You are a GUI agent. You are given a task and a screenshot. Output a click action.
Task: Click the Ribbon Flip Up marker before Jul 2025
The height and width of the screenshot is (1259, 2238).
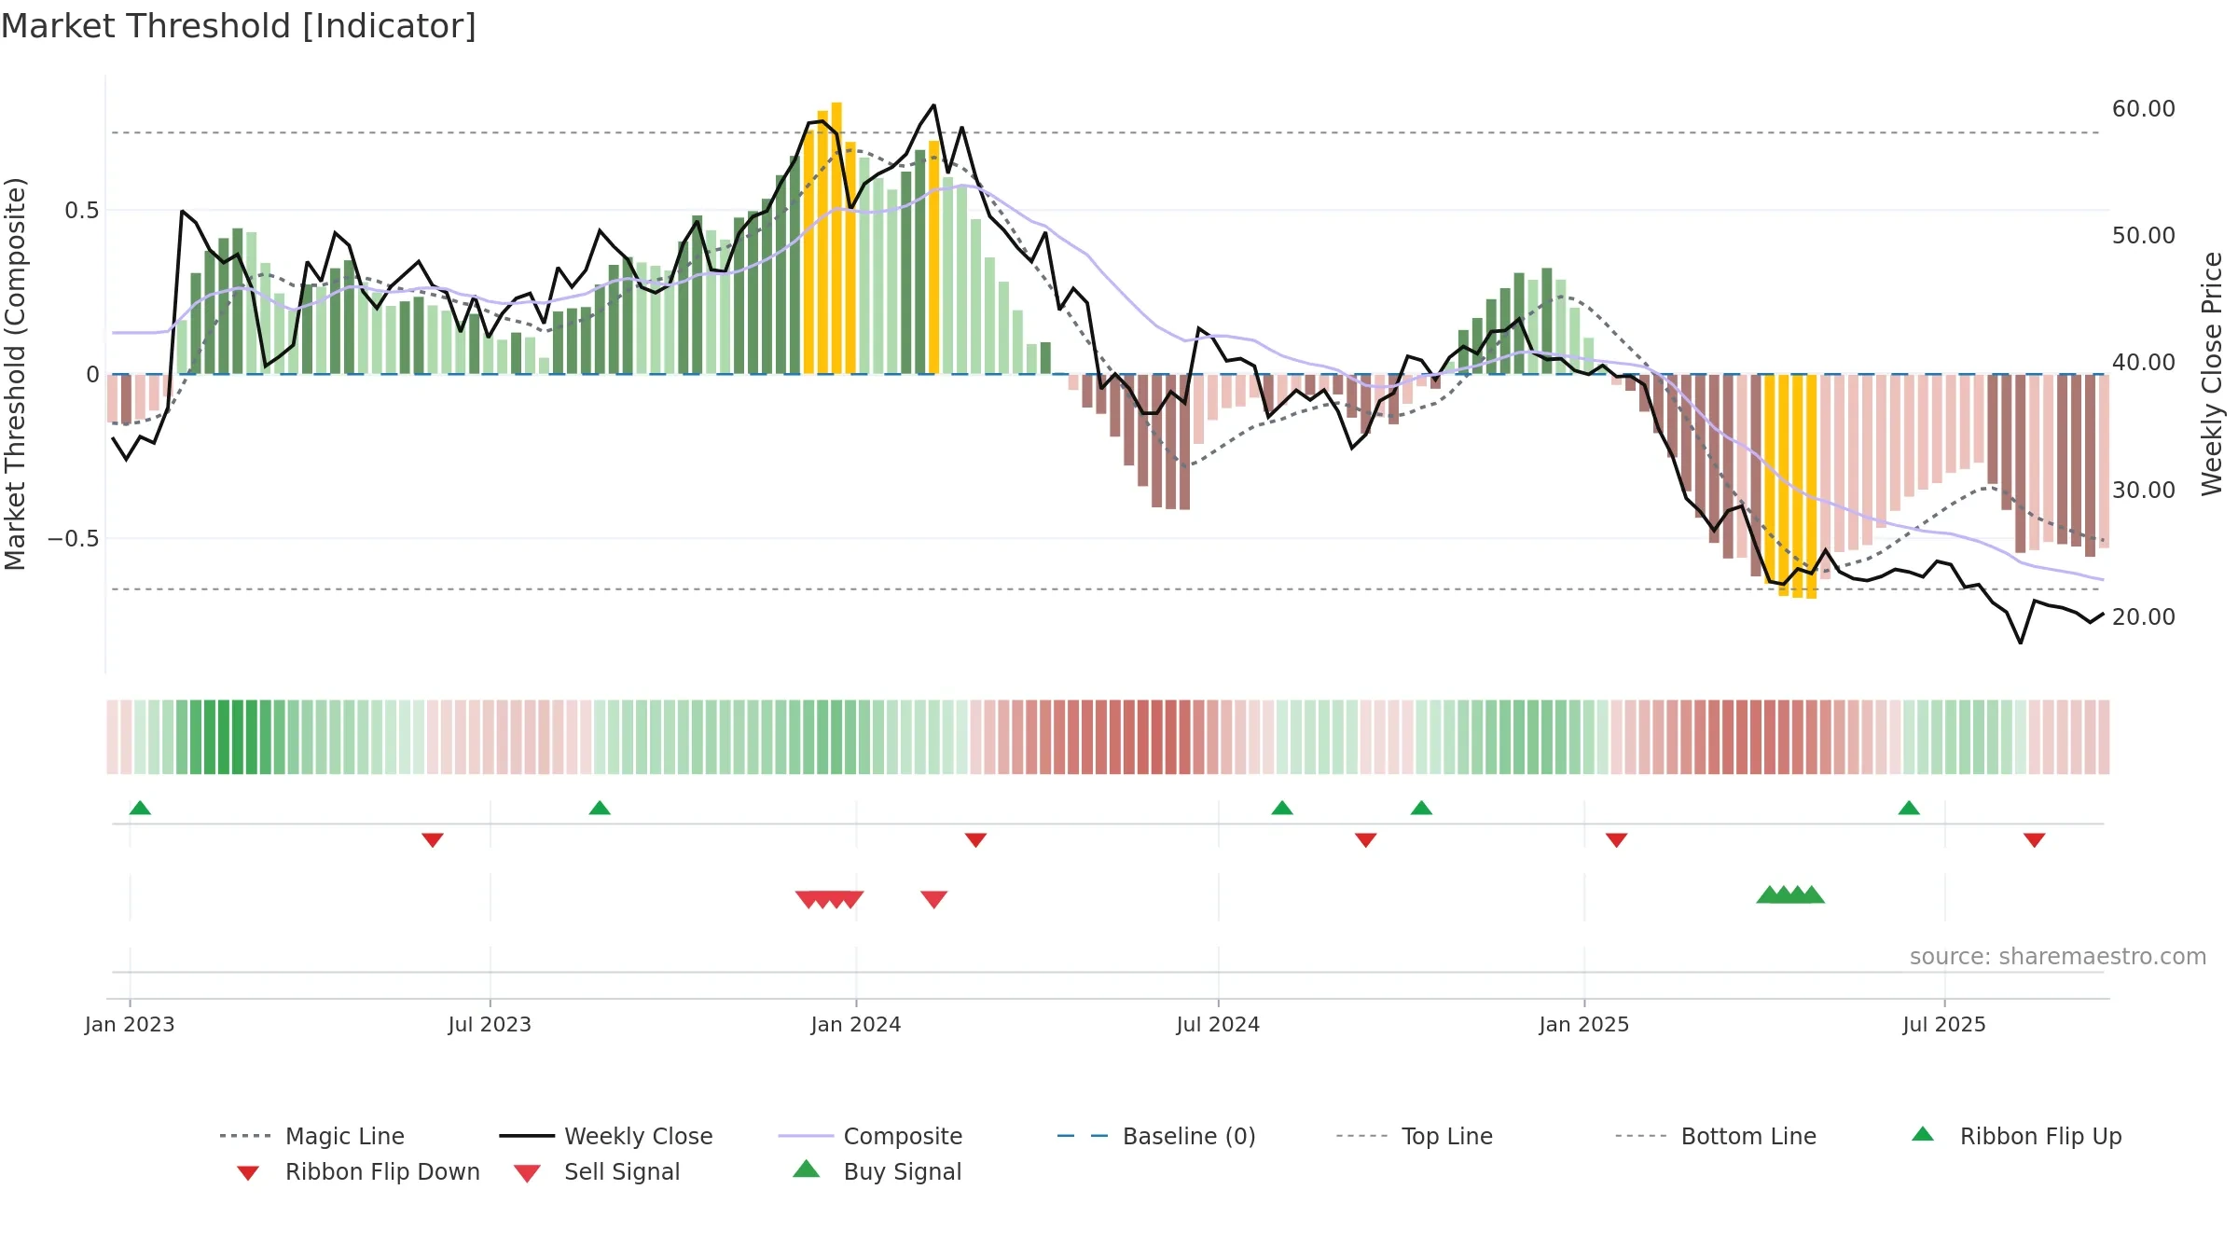click(x=1909, y=808)
